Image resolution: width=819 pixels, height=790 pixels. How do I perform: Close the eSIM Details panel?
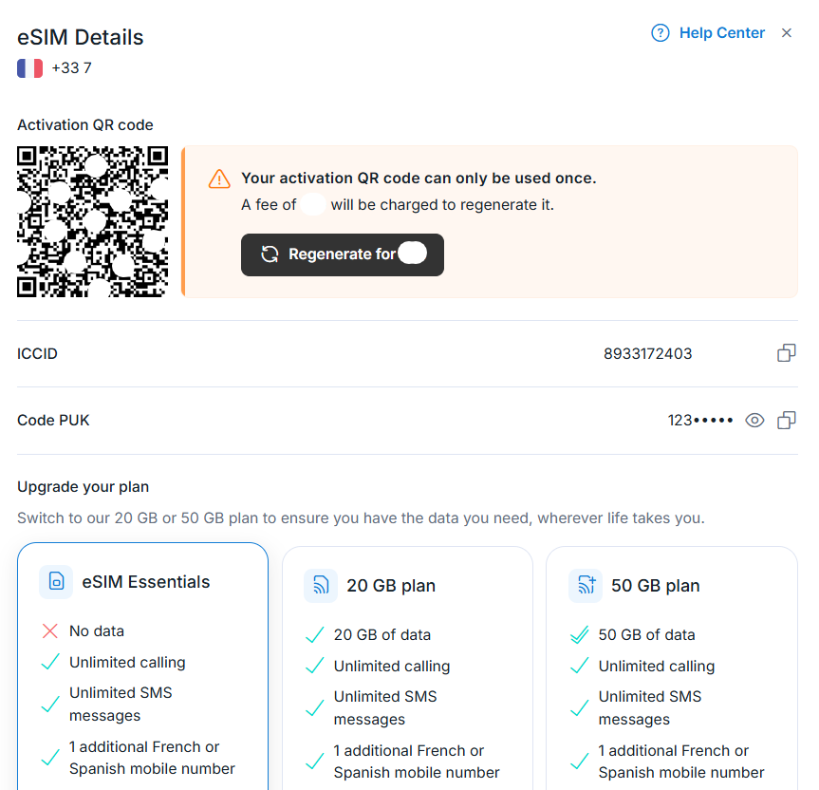click(786, 33)
